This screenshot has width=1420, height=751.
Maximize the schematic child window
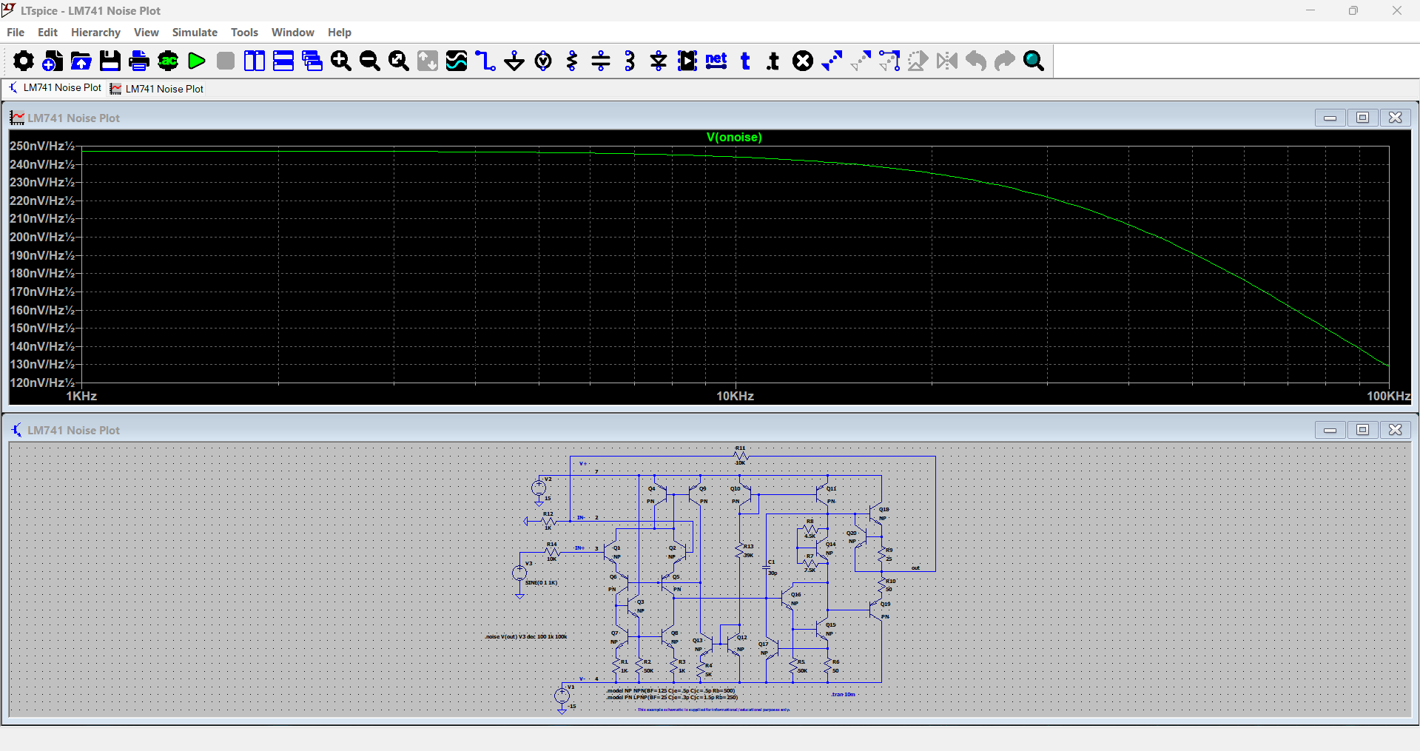pos(1362,431)
